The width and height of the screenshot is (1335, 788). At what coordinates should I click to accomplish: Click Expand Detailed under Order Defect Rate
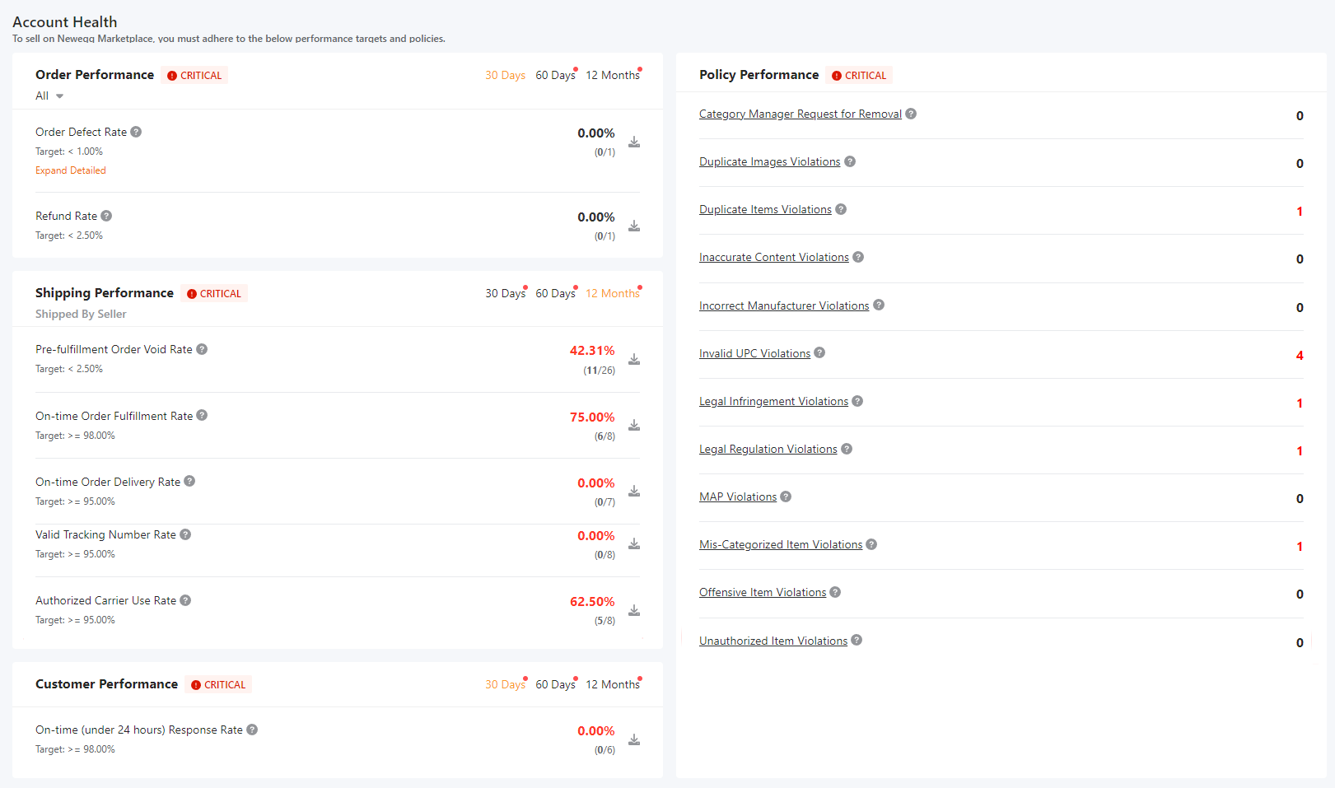(x=70, y=170)
